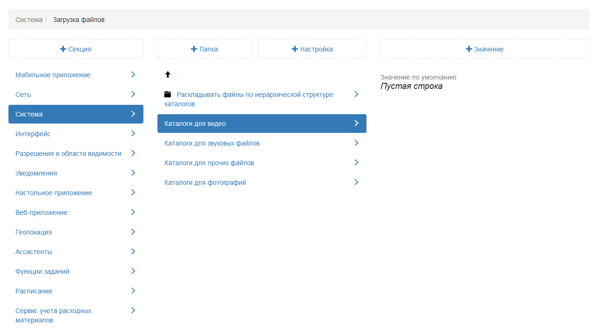The width and height of the screenshot is (598, 336).
Task: Expand Каталоги для звуковых файлов chevron
Action: [356, 143]
